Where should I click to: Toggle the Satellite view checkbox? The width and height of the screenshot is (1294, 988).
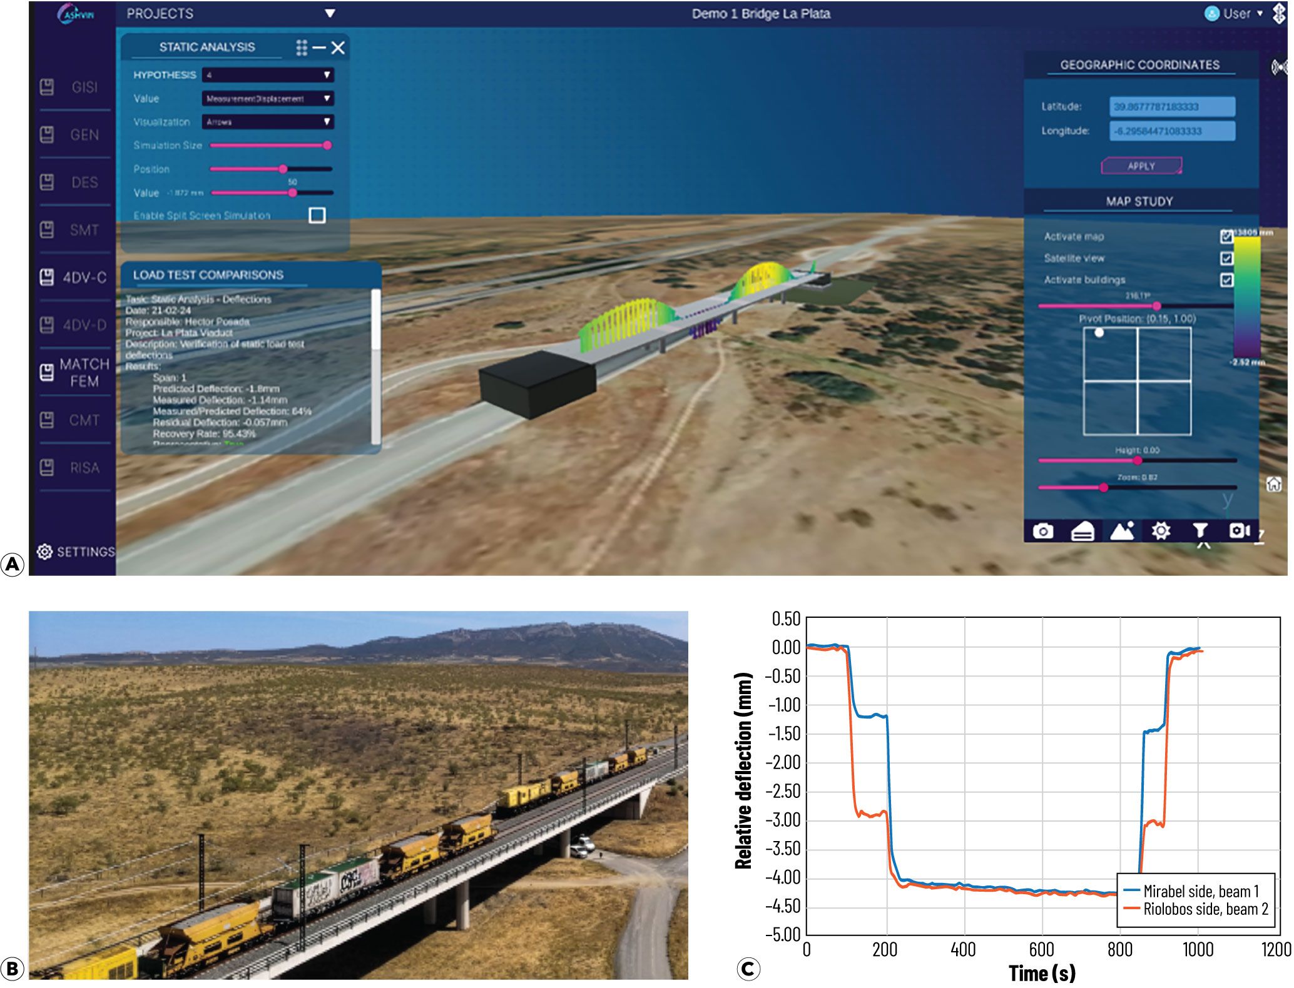tap(1226, 258)
